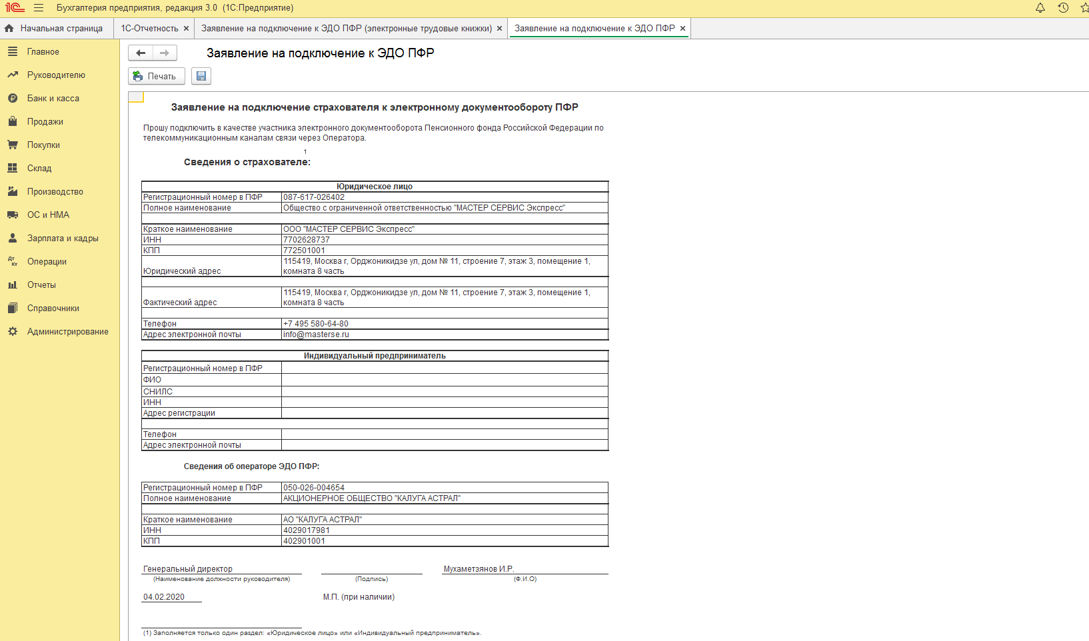Open Продажи menu label
Viewport: 1089px width, 641px height.
(45, 121)
